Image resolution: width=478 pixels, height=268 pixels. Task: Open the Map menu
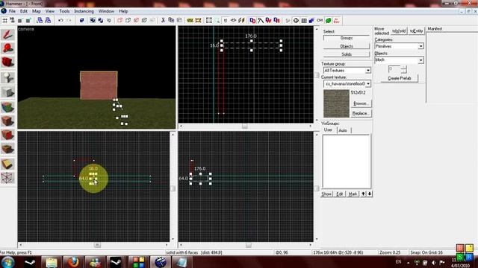coord(37,11)
